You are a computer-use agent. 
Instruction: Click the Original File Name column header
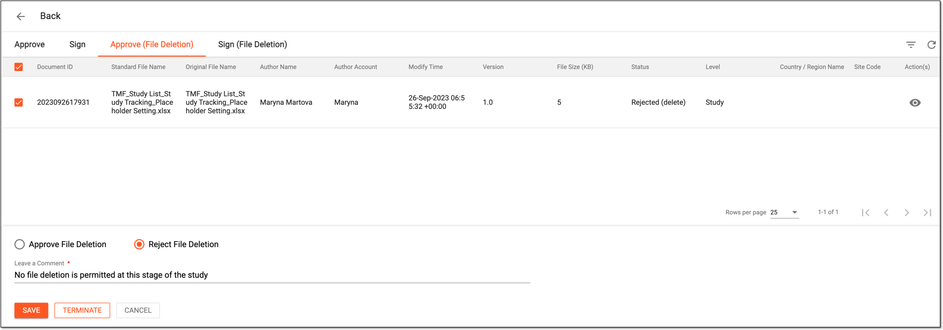pos(210,67)
